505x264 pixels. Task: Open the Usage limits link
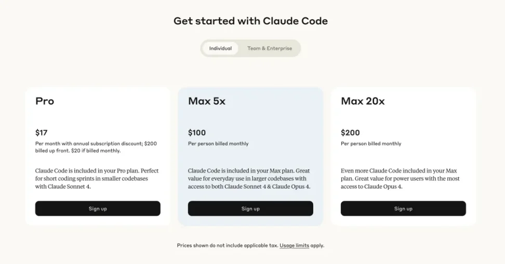tap(294, 245)
